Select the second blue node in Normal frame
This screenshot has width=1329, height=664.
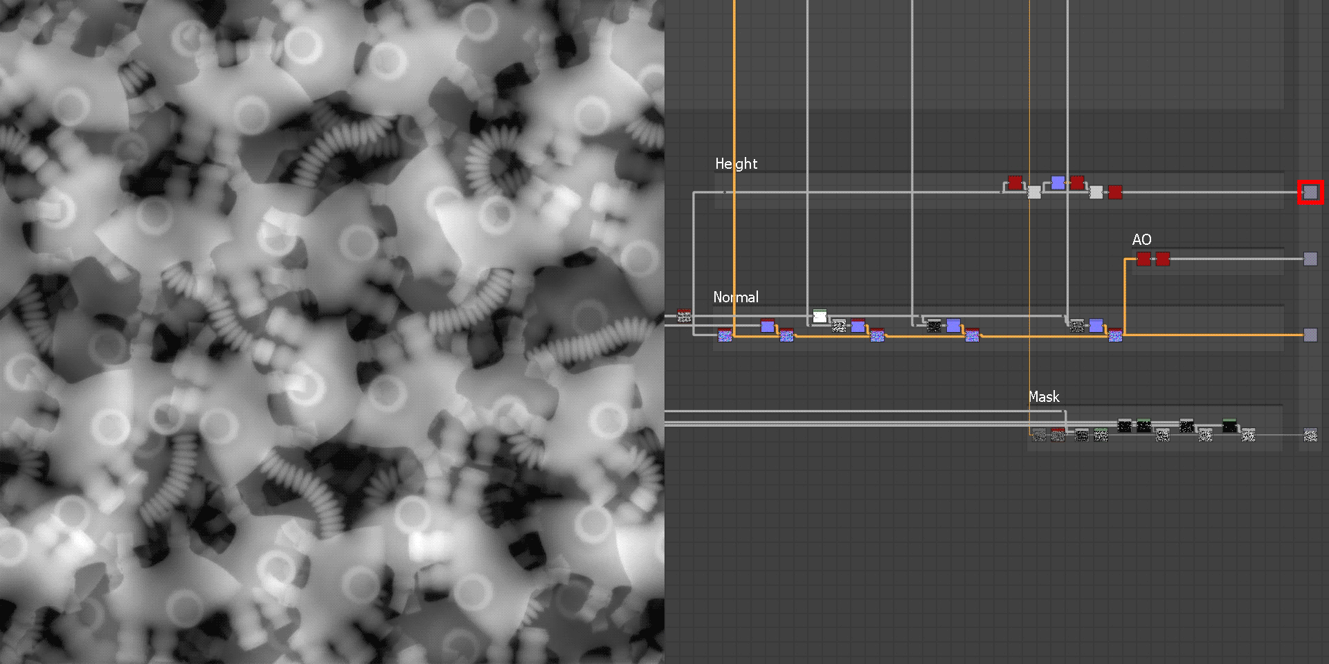coord(858,326)
